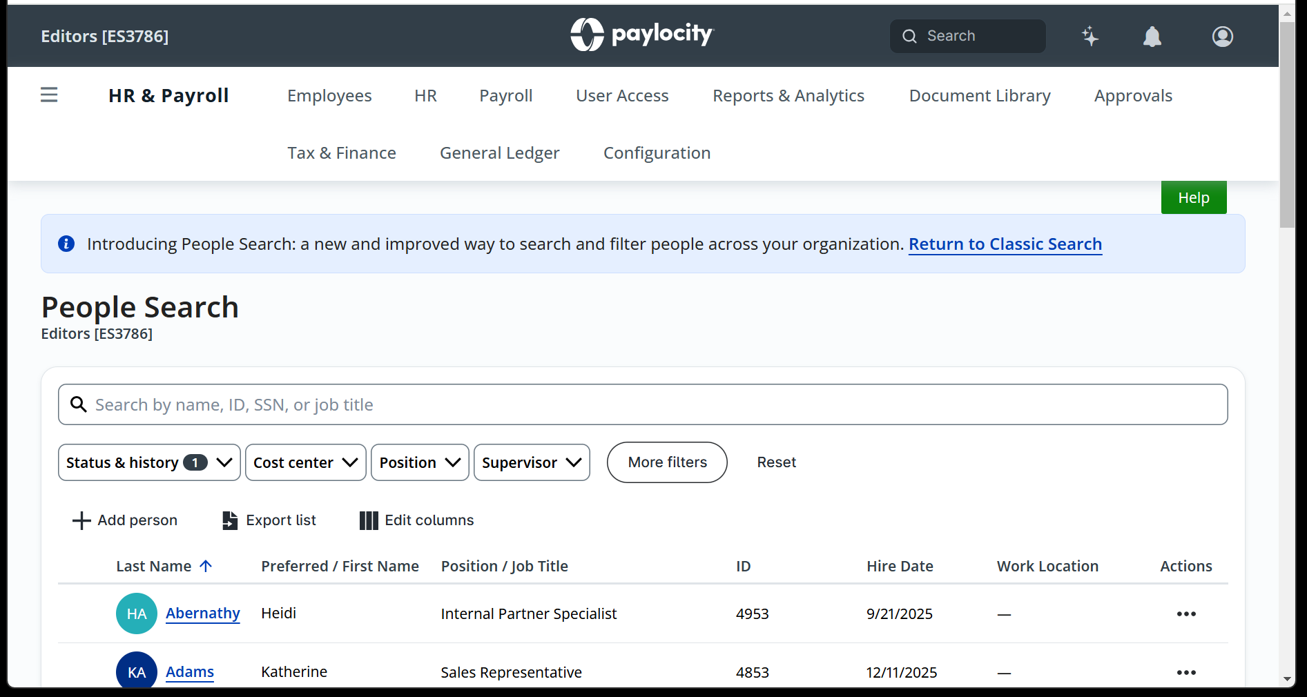Open the actions menu for Abernathy

point(1186,613)
